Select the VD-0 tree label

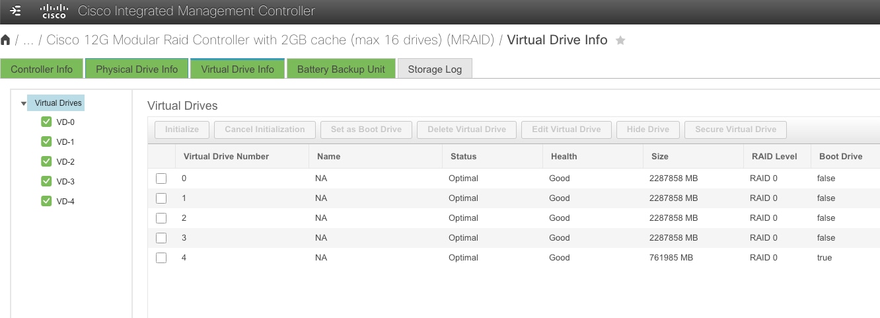point(65,122)
